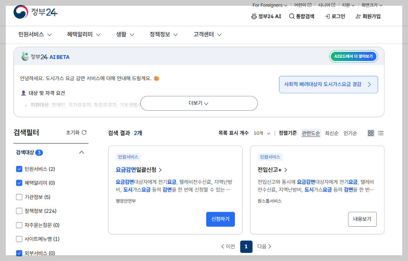Click the 민원서비스 tag on 요금감면일괄신청 card
The width and height of the screenshot is (408, 261).
pos(128,157)
